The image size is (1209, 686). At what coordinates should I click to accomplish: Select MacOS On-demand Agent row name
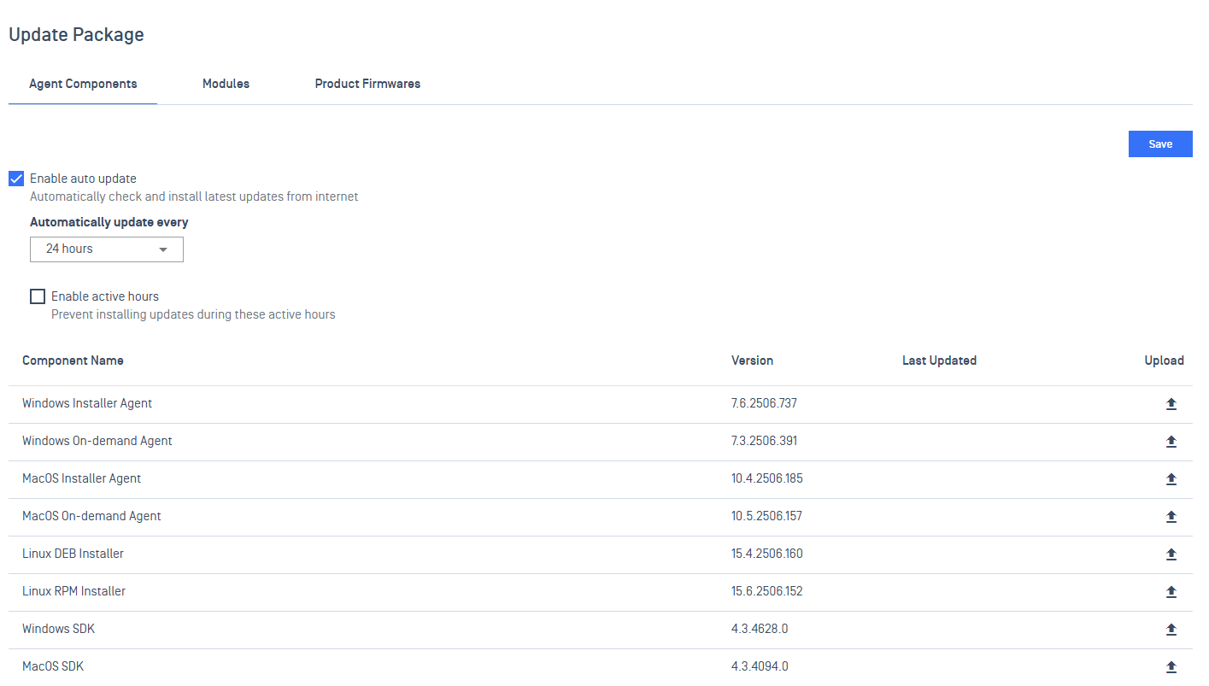click(x=91, y=516)
